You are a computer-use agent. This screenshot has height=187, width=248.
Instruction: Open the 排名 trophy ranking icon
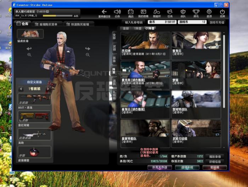(x=196, y=13)
